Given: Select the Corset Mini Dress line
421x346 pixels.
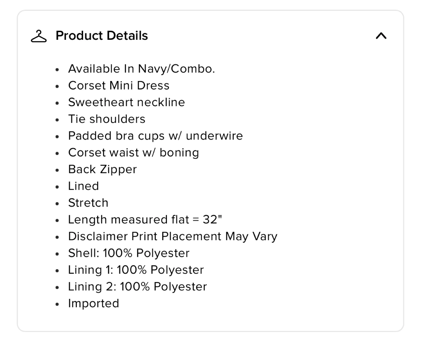Looking at the screenshot, I should pyautogui.click(x=119, y=86).
